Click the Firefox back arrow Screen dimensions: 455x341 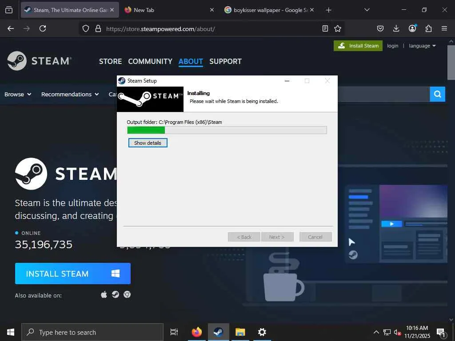click(x=11, y=28)
